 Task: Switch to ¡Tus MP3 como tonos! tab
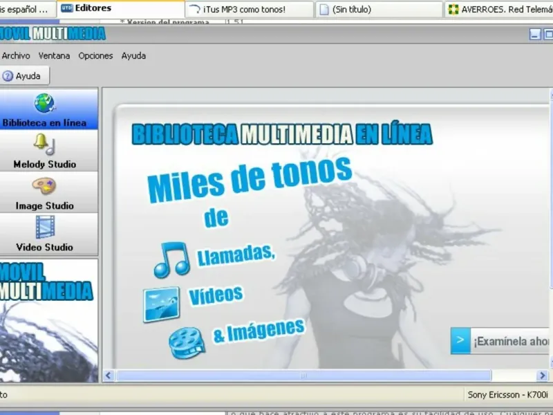click(250, 10)
